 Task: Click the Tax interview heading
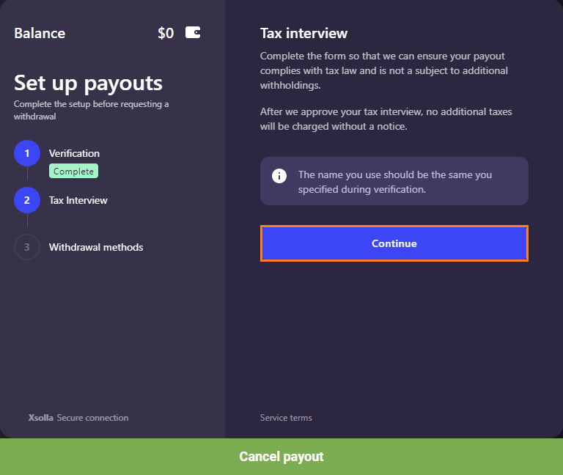pyautogui.click(x=303, y=33)
